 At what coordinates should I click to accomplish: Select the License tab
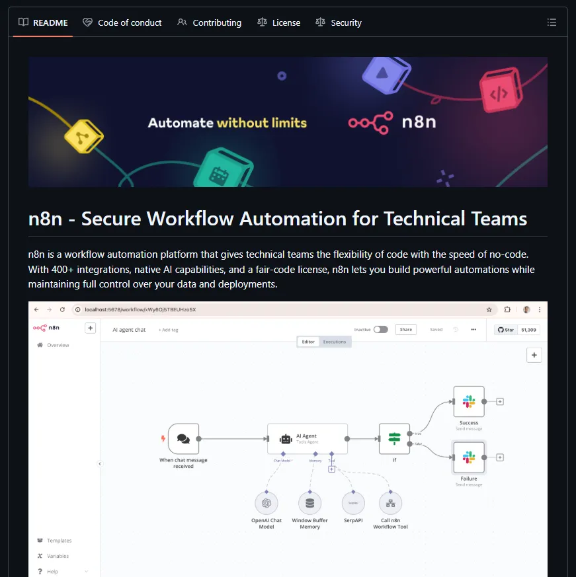[x=279, y=22]
